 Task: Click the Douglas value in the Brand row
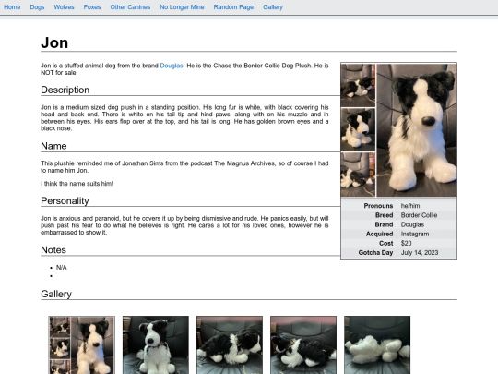point(412,224)
